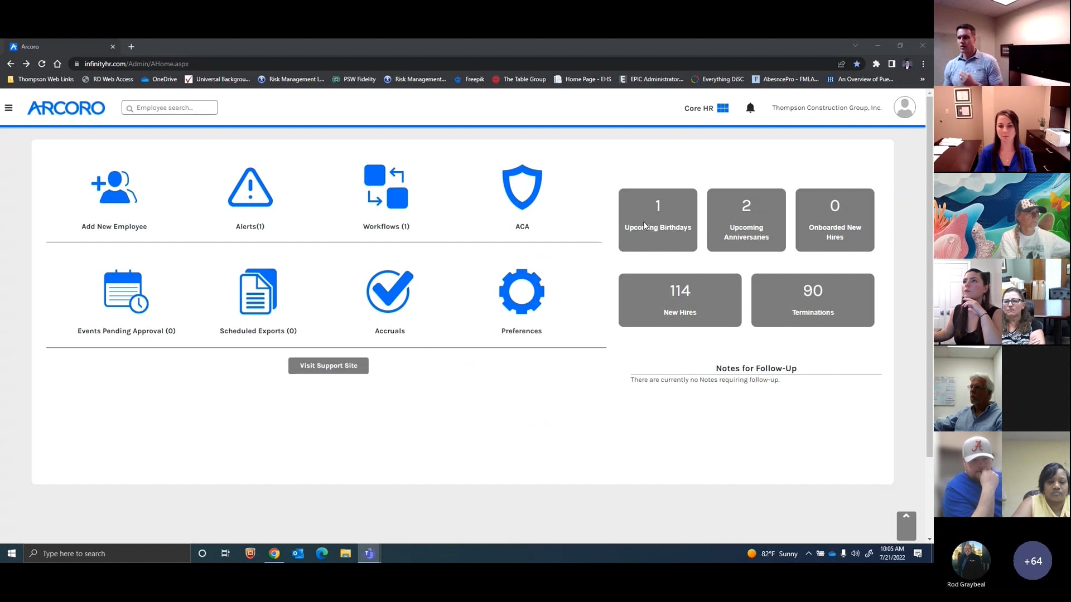Open the Home Page - EHS bookmark
1071x602 pixels.
(582, 79)
